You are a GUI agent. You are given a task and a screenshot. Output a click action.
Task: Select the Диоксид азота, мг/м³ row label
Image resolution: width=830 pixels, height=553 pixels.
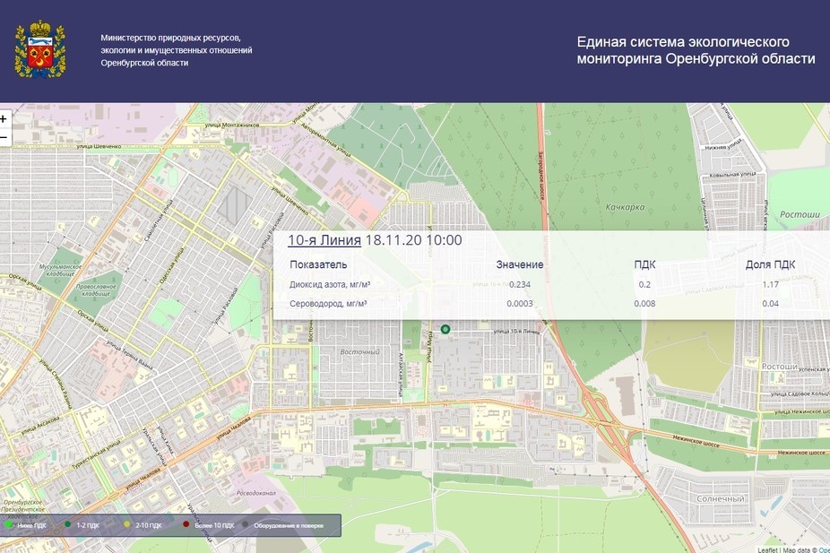coord(330,285)
